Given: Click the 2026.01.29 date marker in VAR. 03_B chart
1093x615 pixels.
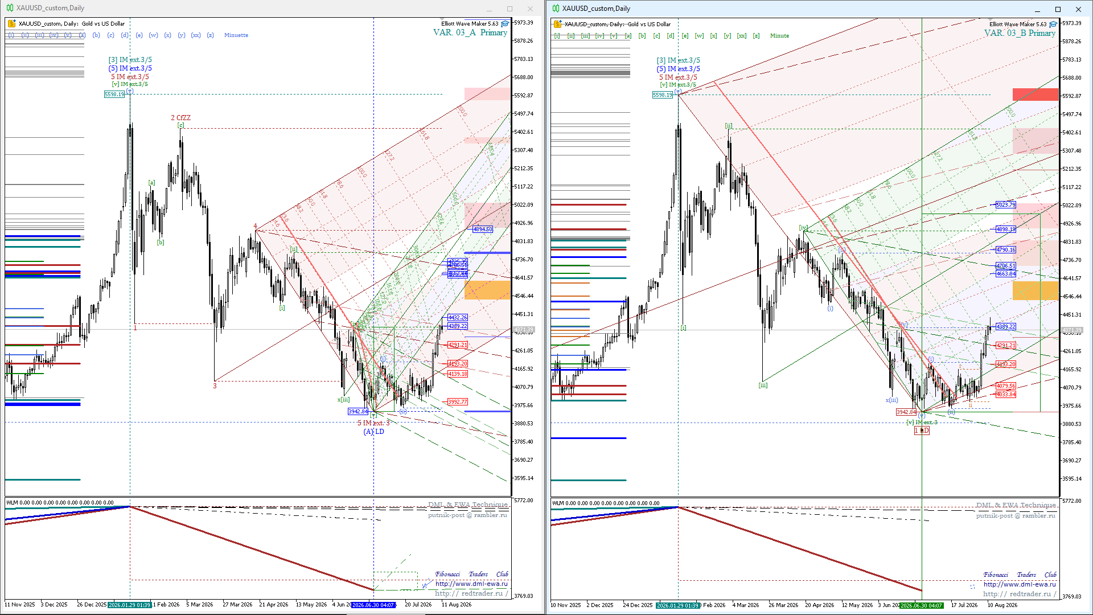Looking at the screenshot, I should click(x=677, y=605).
